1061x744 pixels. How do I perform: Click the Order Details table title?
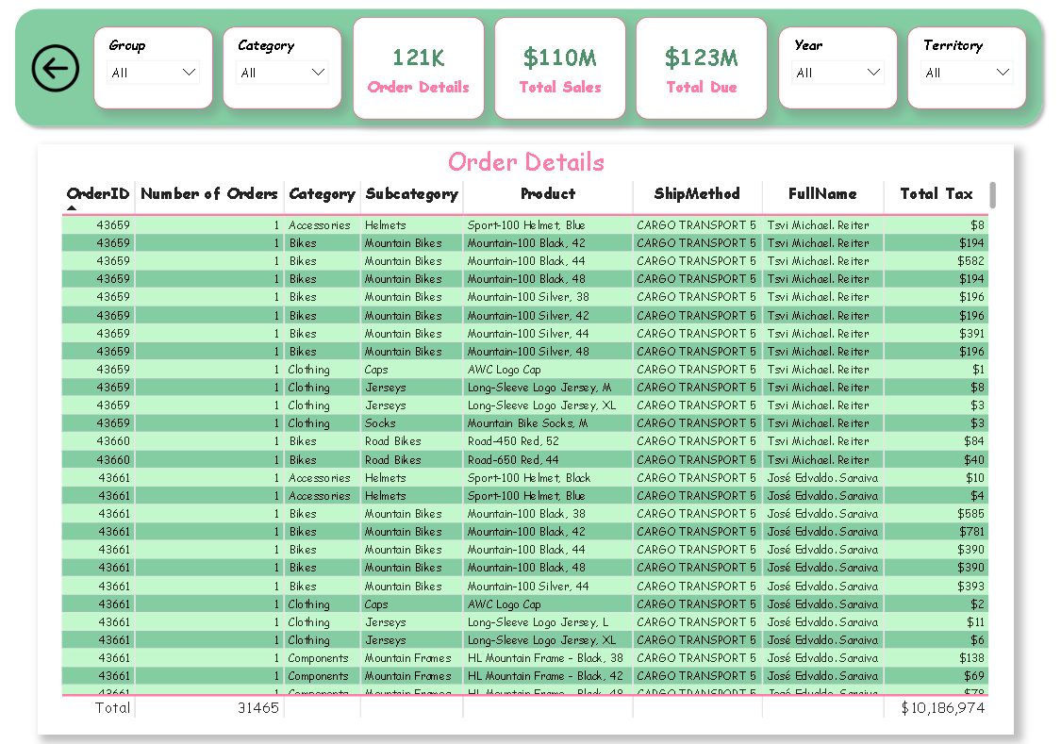(x=525, y=162)
